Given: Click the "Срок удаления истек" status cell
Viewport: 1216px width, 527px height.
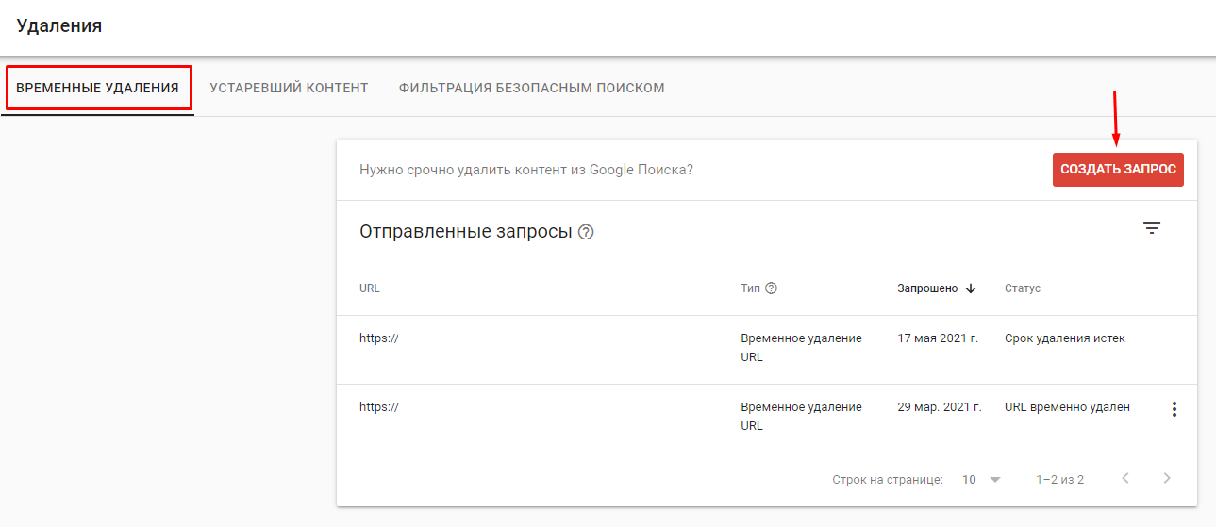Looking at the screenshot, I should (x=1064, y=338).
